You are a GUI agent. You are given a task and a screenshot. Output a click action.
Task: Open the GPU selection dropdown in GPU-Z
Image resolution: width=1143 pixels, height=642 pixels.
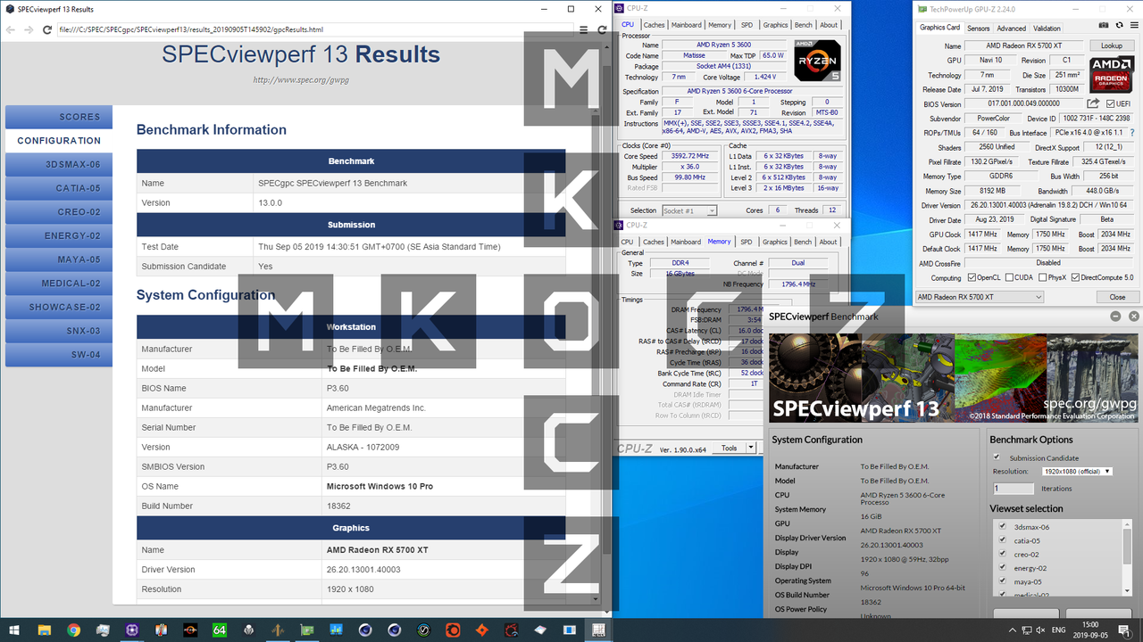click(x=980, y=296)
